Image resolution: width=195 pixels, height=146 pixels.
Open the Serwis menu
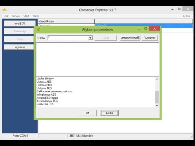[x=16, y=16]
